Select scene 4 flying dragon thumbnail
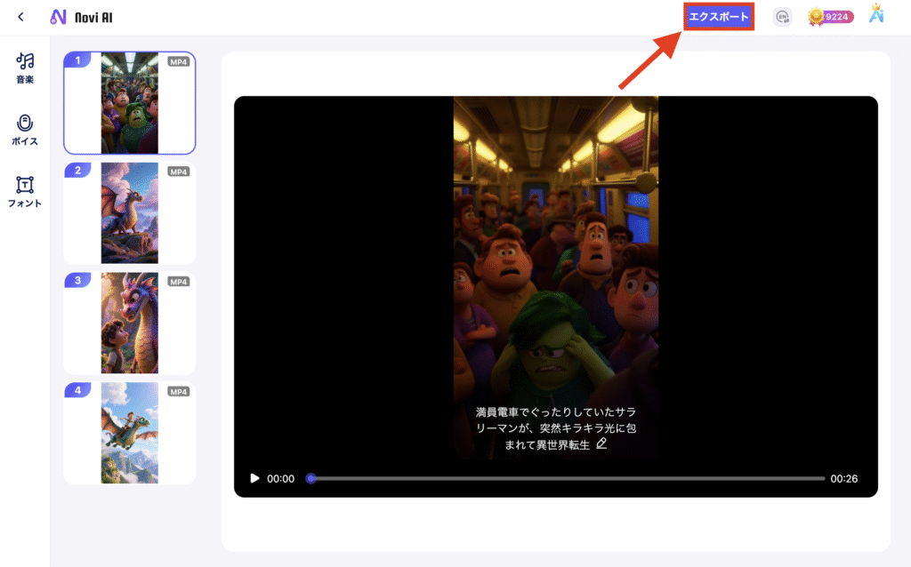Screen dimensions: 911x567 (x=130, y=433)
